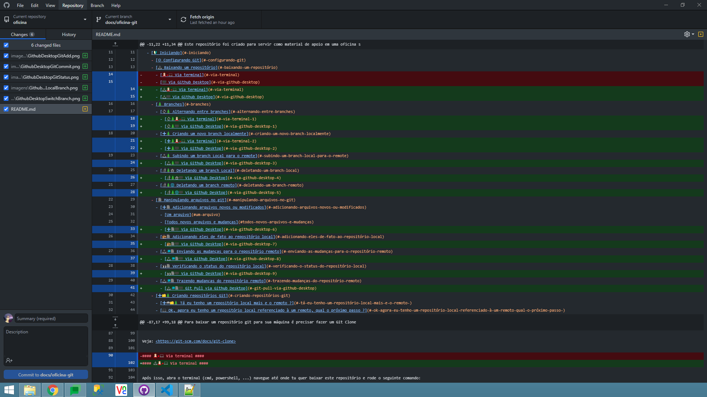Uncheck the GithubDesktopGitCommit.png file

pos(6,66)
